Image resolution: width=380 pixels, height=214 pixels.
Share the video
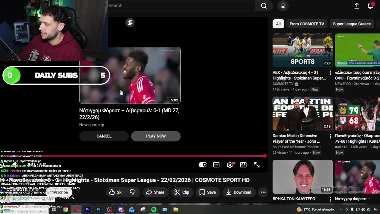point(155,192)
